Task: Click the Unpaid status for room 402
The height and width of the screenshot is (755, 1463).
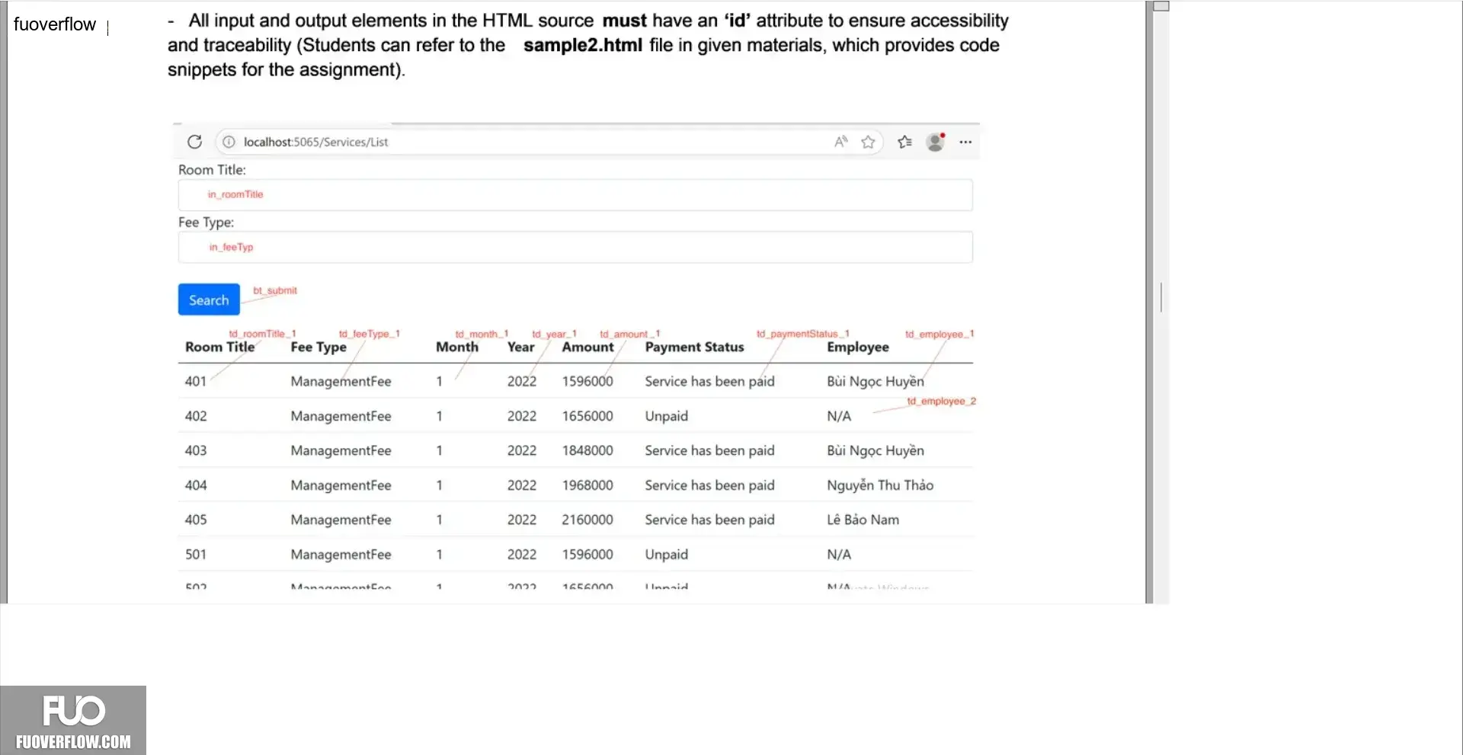Action: [x=666, y=417]
